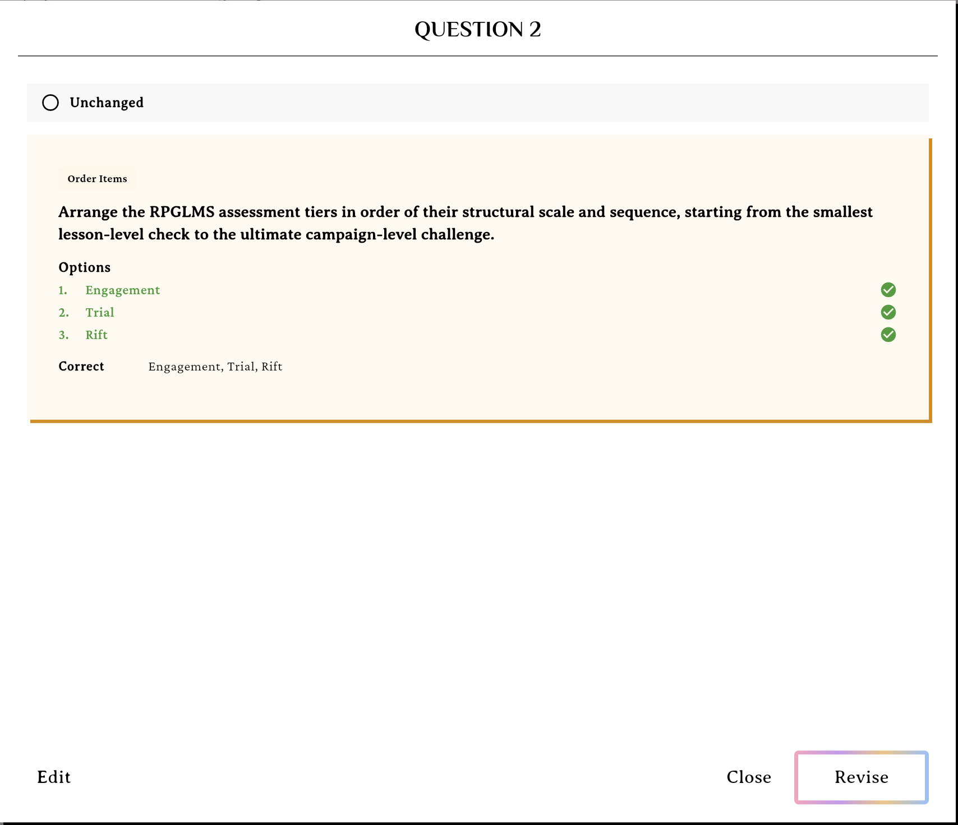Click the green checkmark beside Trial
Screen dimensions: 958x825
click(888, 312)
